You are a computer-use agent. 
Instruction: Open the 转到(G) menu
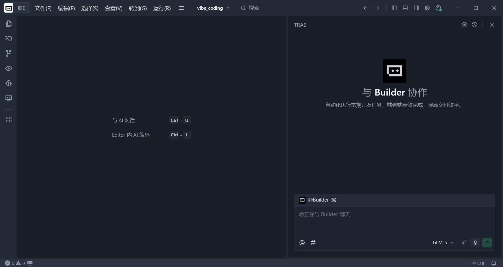click(138, 8)
